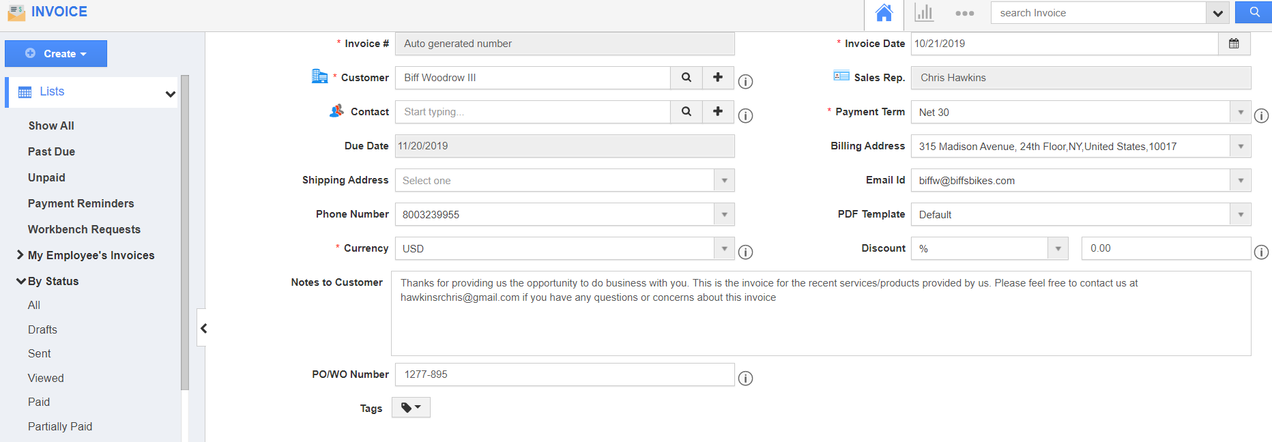Open the Past Due invoices list

tap(51, 151)
